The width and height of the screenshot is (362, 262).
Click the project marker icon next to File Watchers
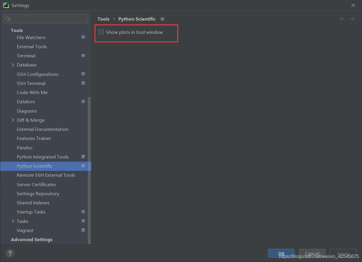tap(83, 37)
